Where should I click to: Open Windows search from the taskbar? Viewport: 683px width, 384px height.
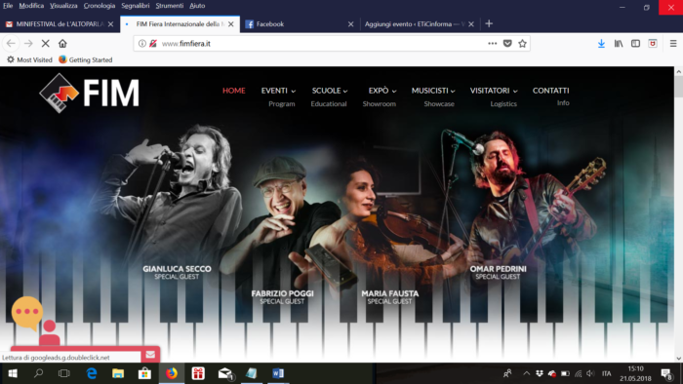click(38, 373)
